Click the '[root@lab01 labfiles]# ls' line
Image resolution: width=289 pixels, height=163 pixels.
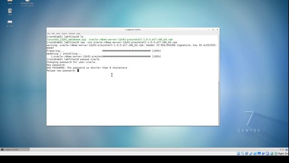65,37
